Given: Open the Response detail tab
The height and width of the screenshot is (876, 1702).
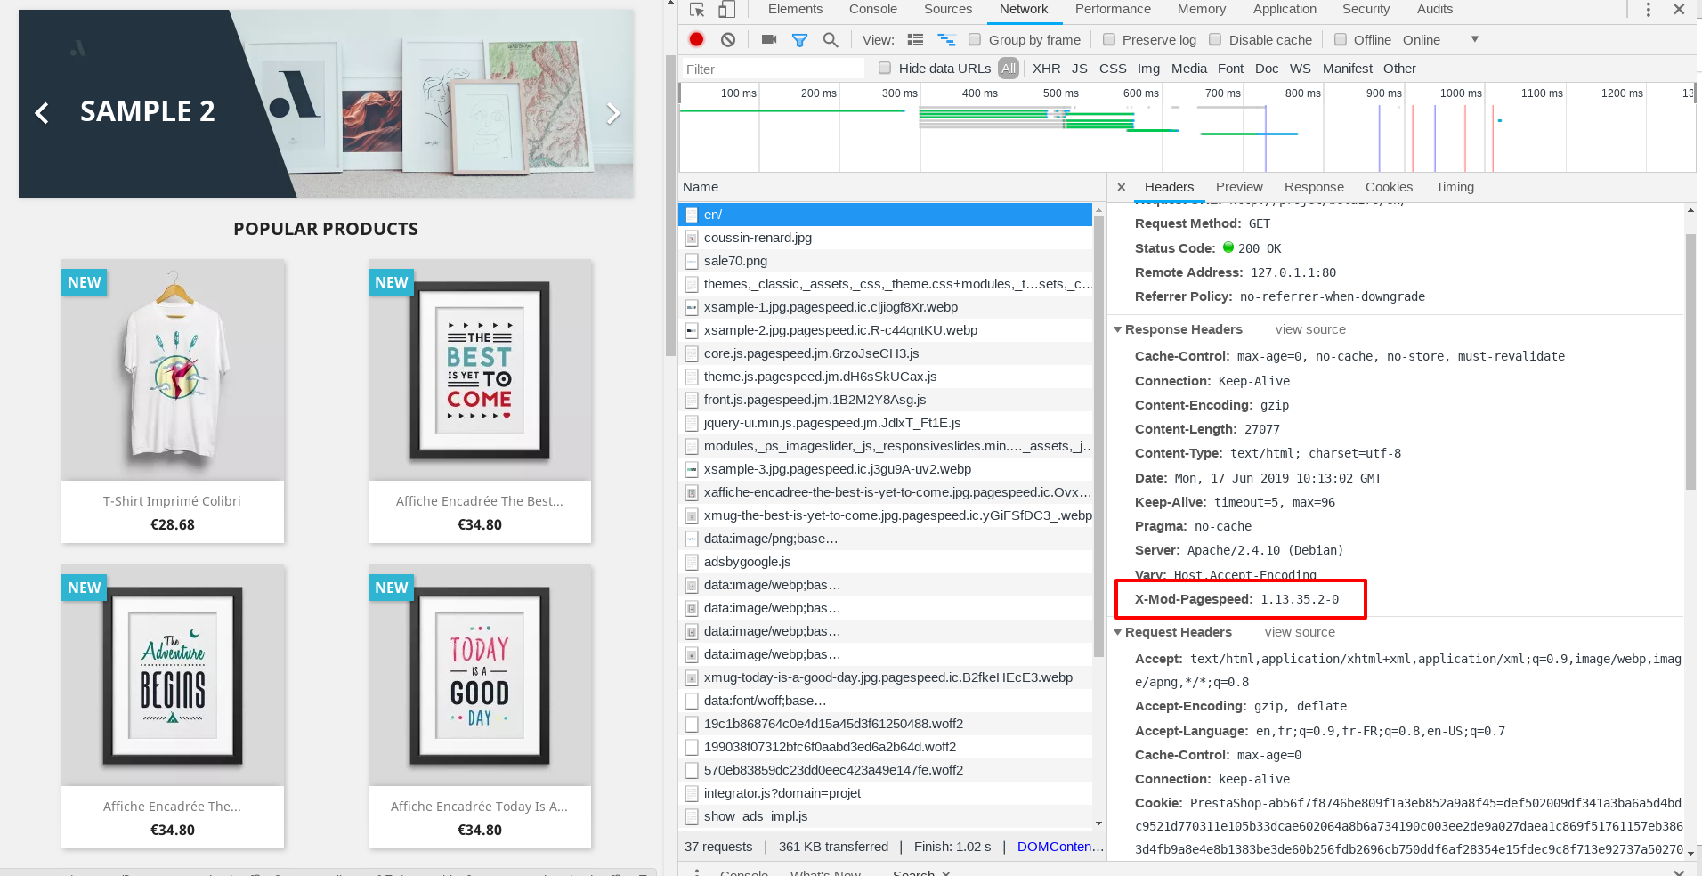Looking at the screenshot, I should (1314, 187).
